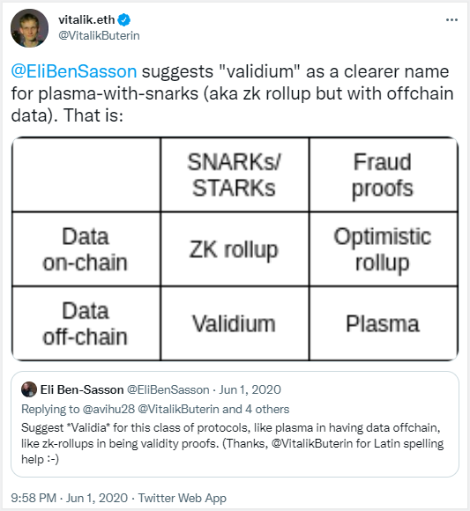The image size is (470, 511).
Task: Open the Eli Ben-Sasson name in quoted tweet
Action: point(82,389)
